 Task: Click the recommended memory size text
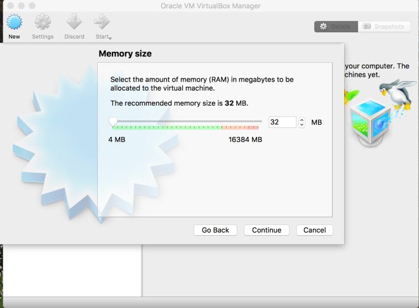179,103
